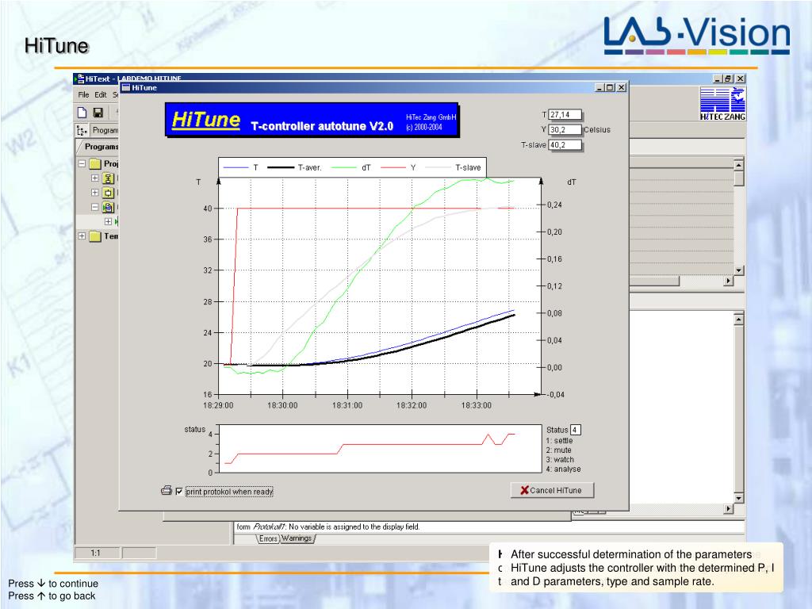Screen dimensions: 812x609
Task: Open the Edit menu in HiText
Action: (x=101, y=95)
